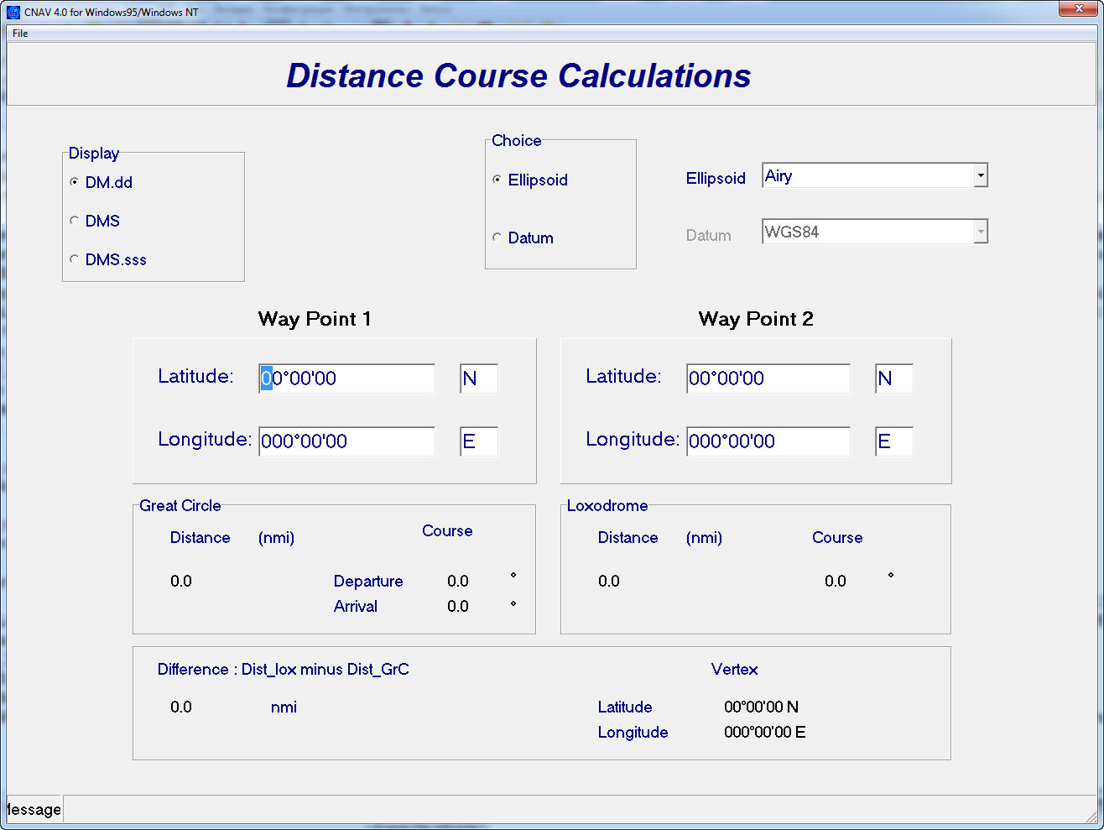This screenshot has width=1104, height=830.
Task: Open the Airy ellipsoid combo box
Action: (867, 176)
